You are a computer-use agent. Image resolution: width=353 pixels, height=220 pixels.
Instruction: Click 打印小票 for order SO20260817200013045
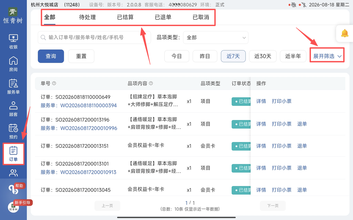pos(282,190)
